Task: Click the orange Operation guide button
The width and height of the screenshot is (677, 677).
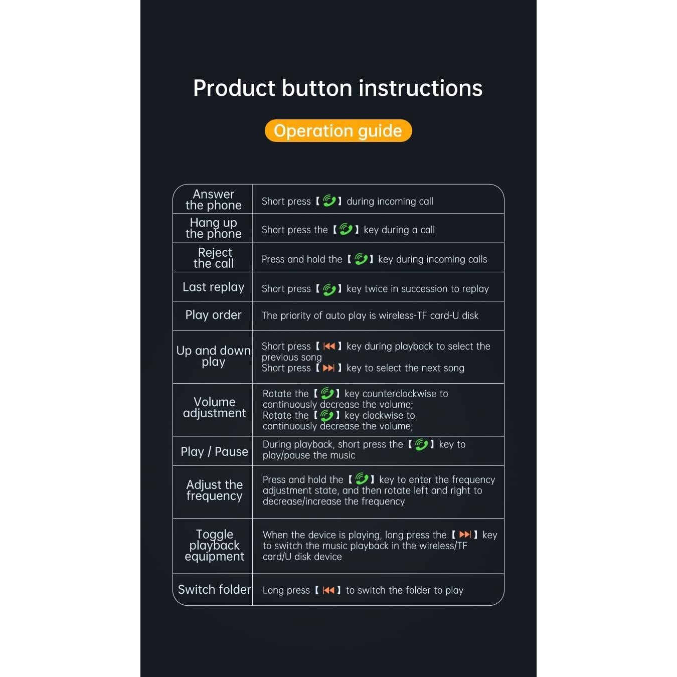Action: 338,131
